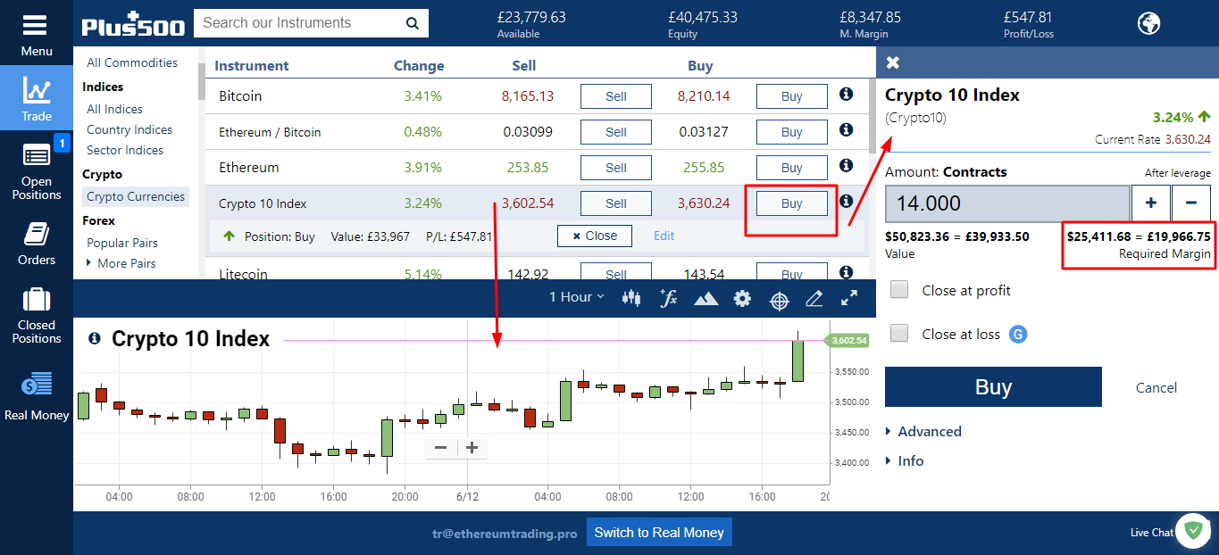Click the Plus500 logo

click(x=132, y=25)
